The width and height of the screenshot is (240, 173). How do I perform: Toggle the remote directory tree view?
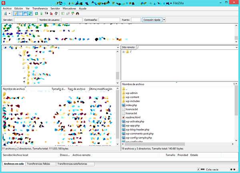[x=25, y=14]
